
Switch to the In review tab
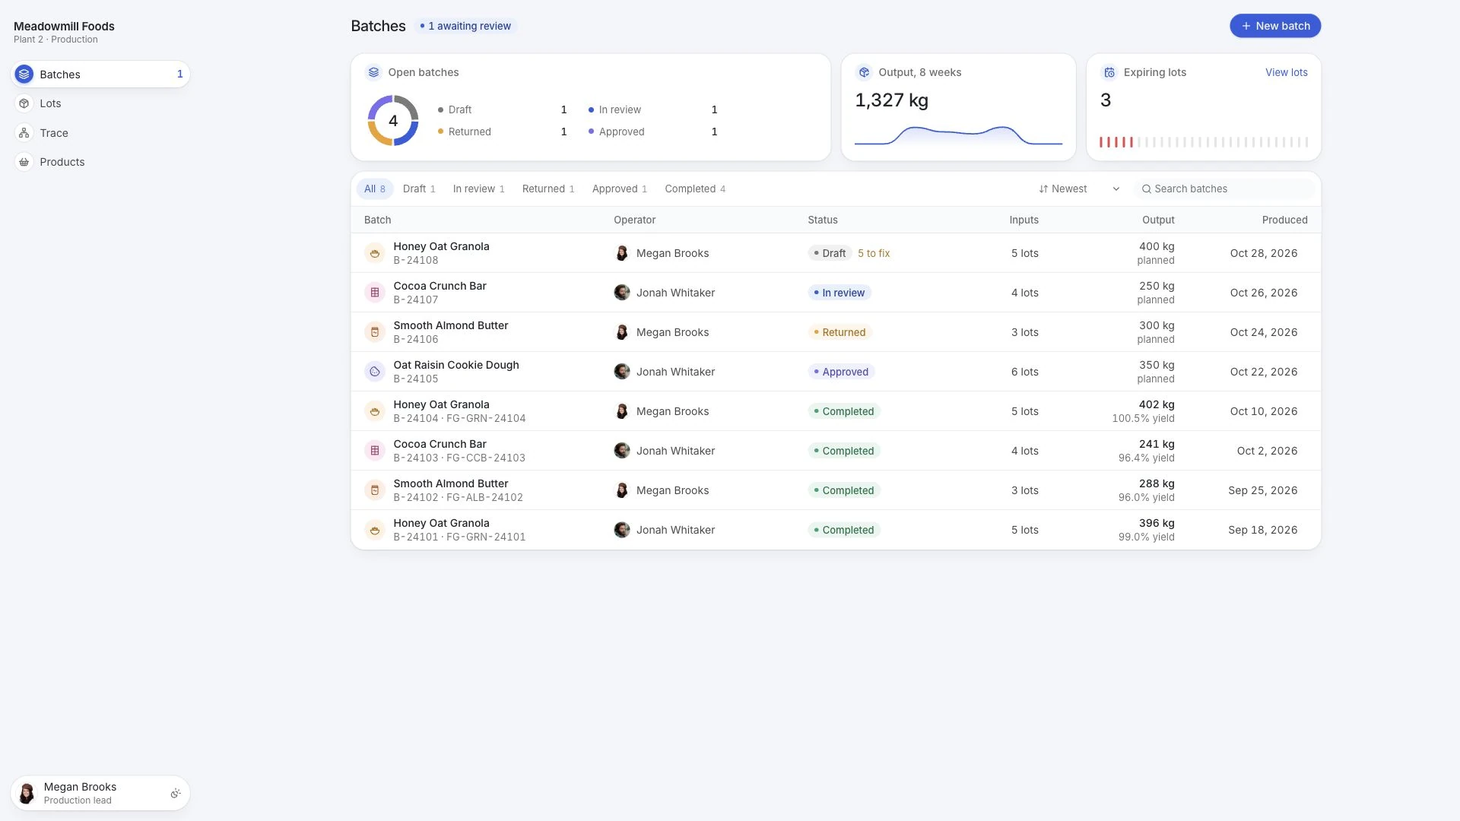pos(478,189)
